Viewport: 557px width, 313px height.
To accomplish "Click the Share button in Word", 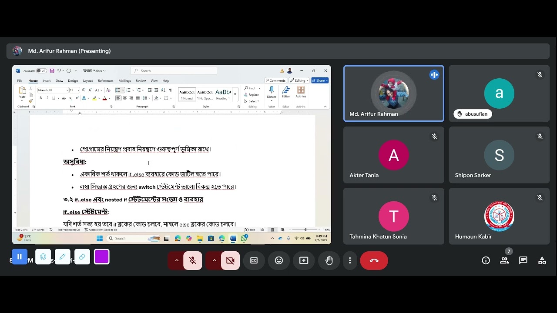I will [320, 80].
